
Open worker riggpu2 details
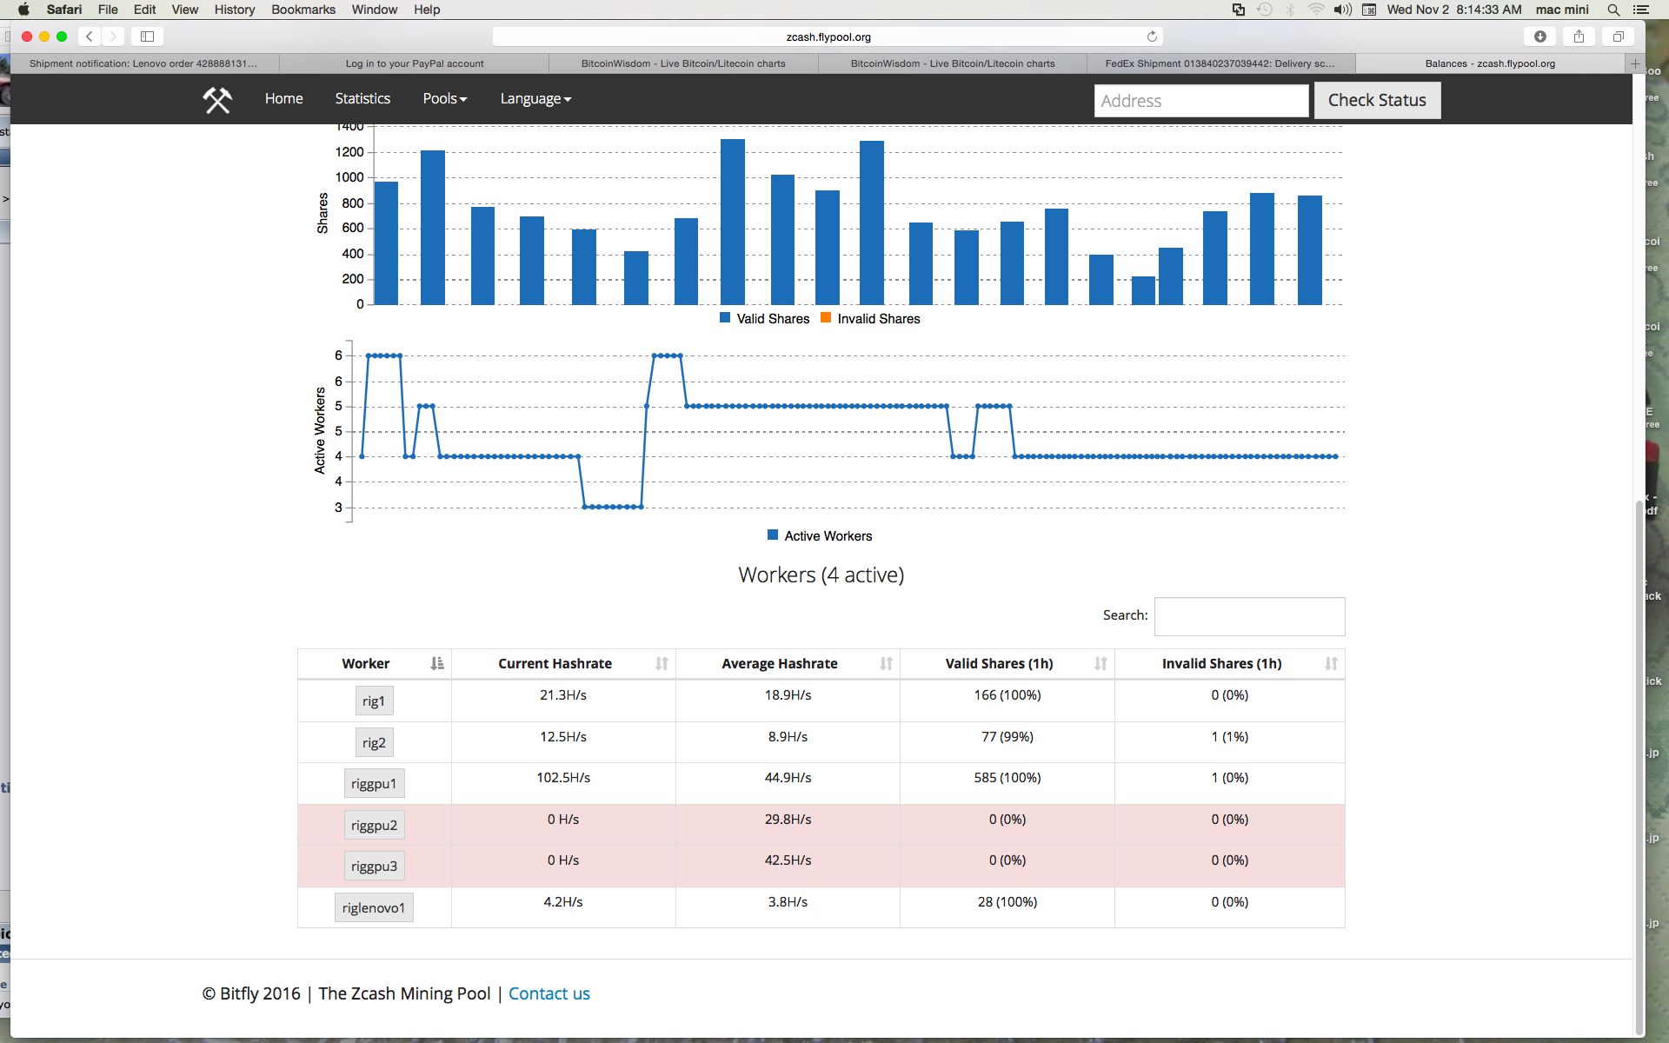(x=374, y=826)
